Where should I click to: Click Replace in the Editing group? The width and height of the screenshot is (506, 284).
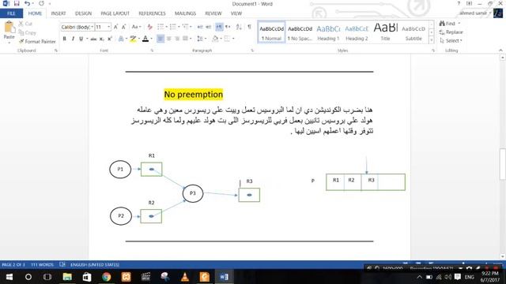[x=451, y=32]
